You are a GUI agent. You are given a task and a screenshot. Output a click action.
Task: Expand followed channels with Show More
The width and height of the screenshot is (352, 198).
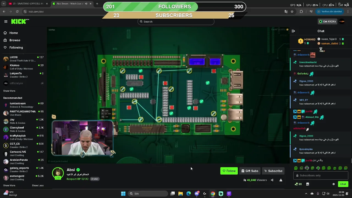9,91
